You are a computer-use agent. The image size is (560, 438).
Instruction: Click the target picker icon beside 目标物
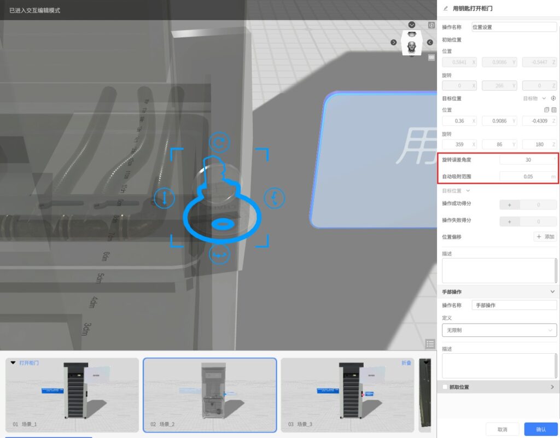553,98
